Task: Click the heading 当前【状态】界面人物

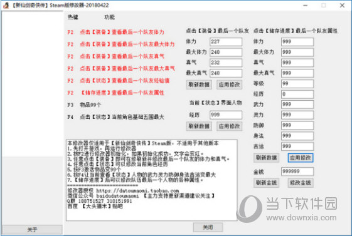Action: pyautogui.click(x=215, y=103)
